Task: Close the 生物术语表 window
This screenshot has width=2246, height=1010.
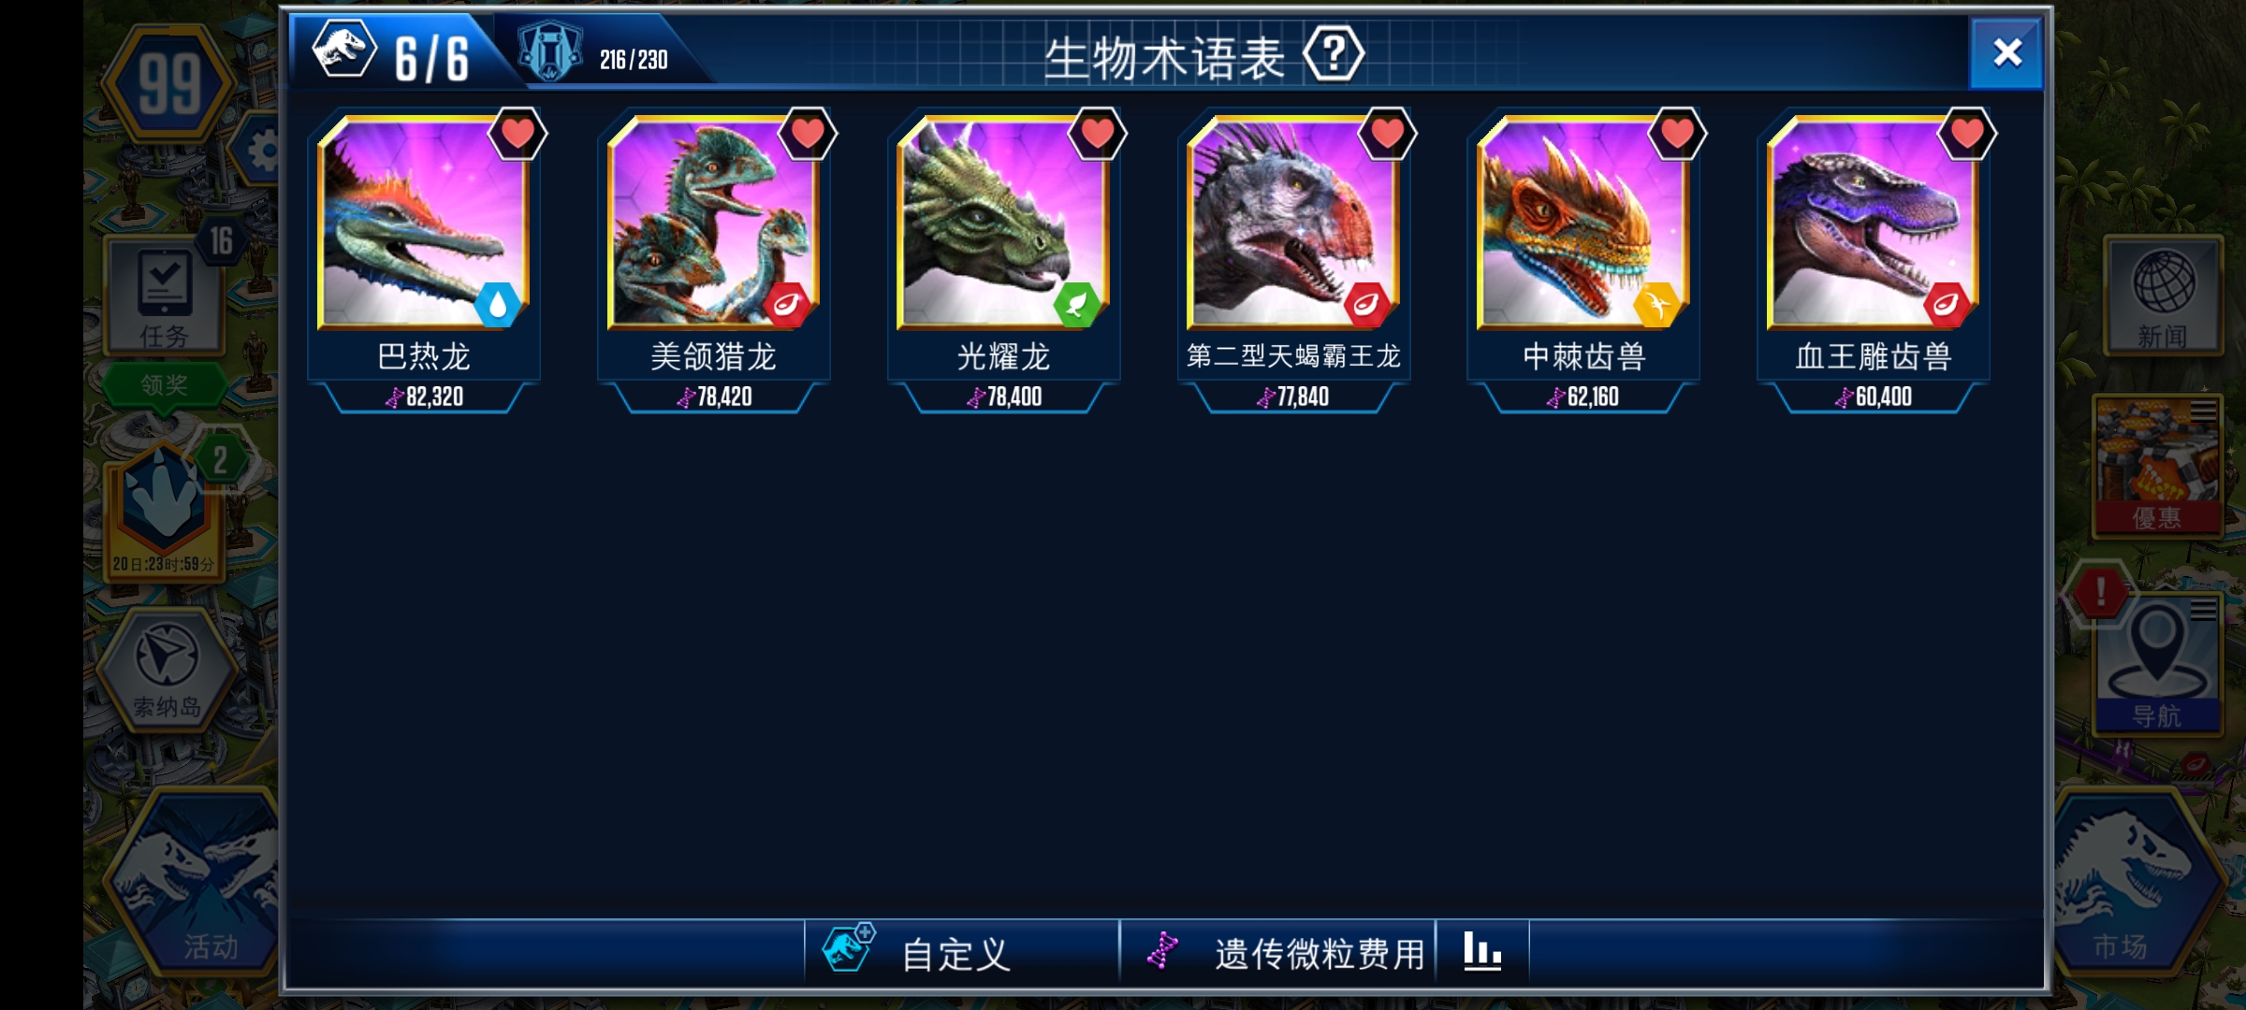Action: (2006, 53)
